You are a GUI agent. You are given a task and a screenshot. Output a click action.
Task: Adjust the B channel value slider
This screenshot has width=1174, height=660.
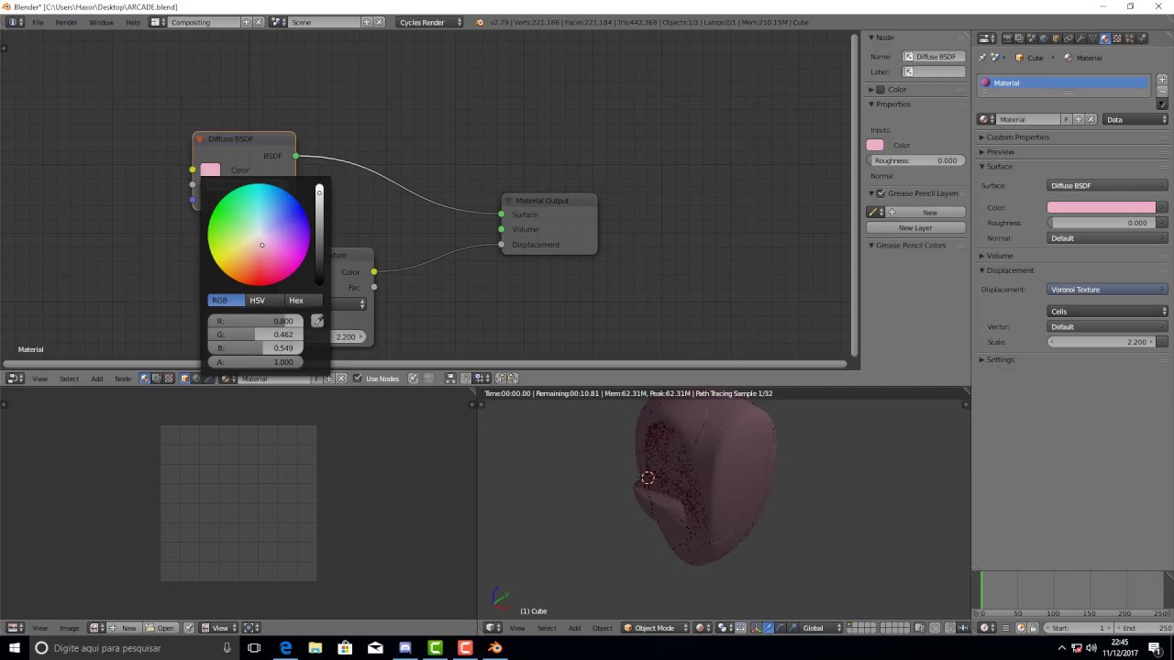255,348
